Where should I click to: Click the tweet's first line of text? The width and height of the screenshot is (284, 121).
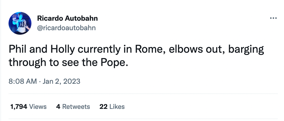[136, 50]
